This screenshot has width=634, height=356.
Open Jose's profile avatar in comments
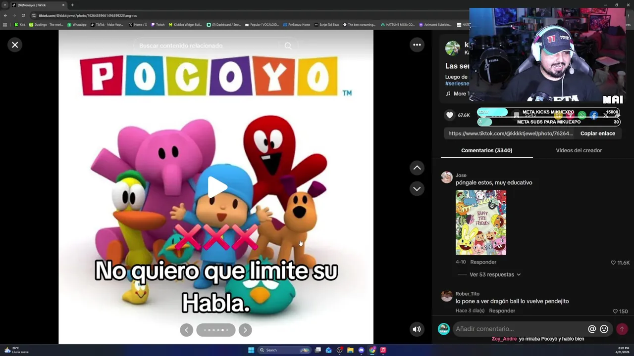click(x=447, y=178)
